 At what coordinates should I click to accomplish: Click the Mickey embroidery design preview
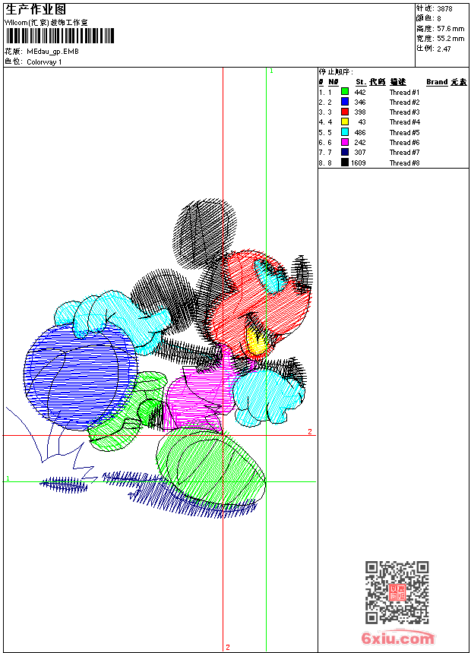[x=160, y=358]
